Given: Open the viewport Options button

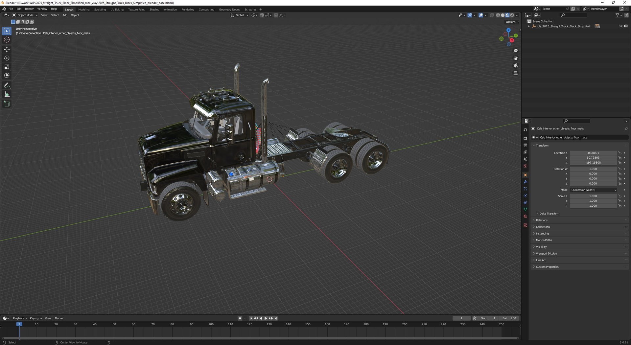Looking at the screenshot, I should (x=512, y=22).
